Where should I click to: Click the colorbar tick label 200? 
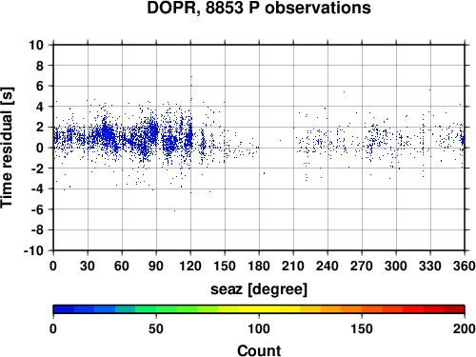[x=465, y=329]
